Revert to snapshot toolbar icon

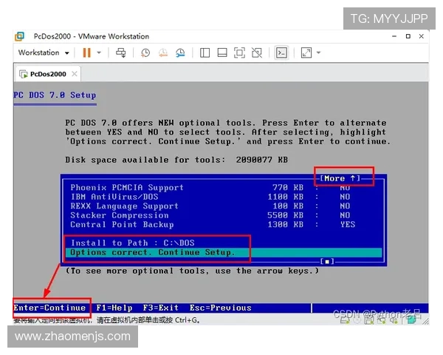162,53
